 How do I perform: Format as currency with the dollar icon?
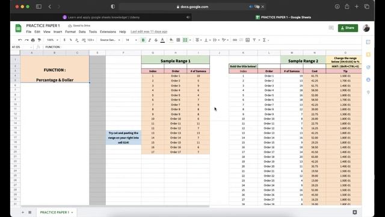pyautogui.click(x=64, y=40)
